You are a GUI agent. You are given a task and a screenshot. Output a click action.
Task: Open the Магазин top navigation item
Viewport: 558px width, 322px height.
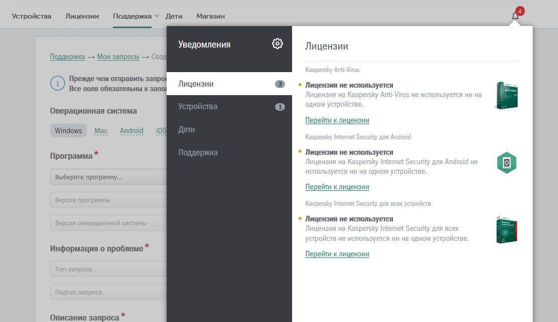coord(210,17)
